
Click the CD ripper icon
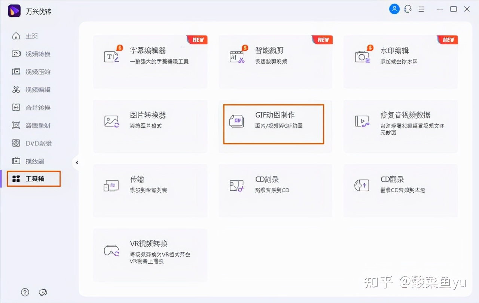(362, 186)
